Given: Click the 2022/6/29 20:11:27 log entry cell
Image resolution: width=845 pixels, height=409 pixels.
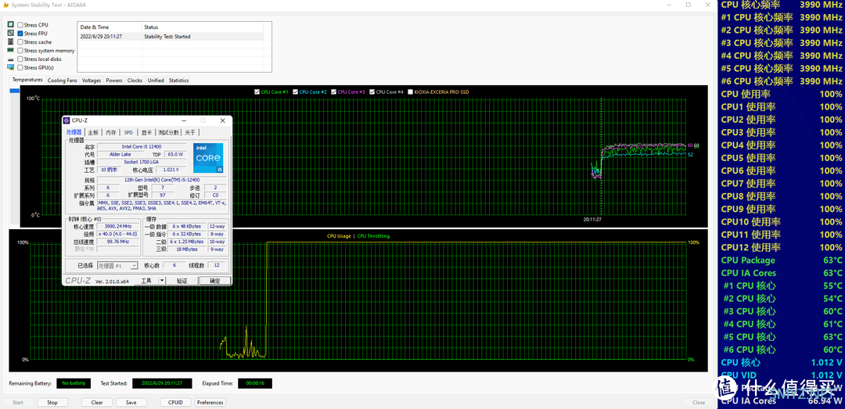Looking at the screenshot, I should point(110,37).
